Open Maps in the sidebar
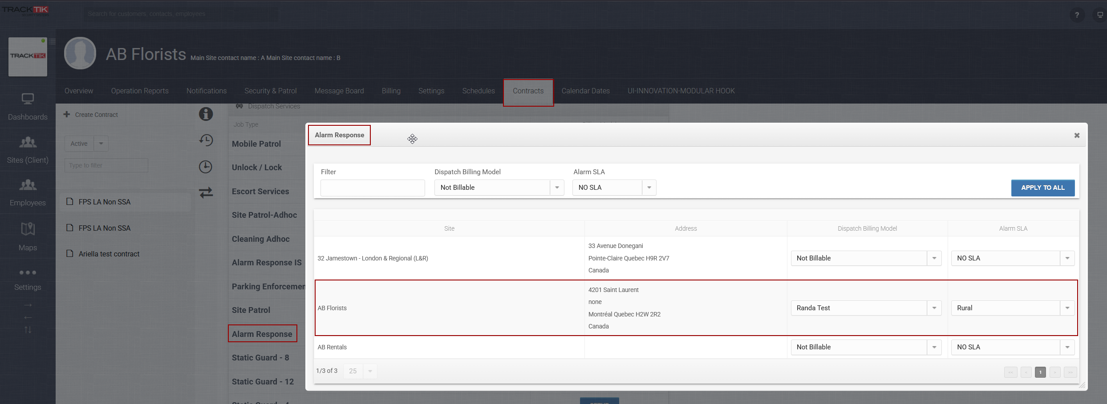The height and width of the screenshot is (404, 1107). click(28, 236)
